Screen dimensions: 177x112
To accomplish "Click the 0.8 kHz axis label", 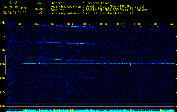I will [2, 78].
